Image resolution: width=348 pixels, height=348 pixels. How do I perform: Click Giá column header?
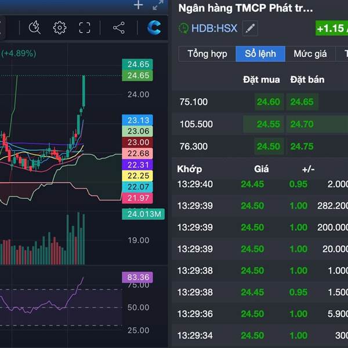point(261,169)
